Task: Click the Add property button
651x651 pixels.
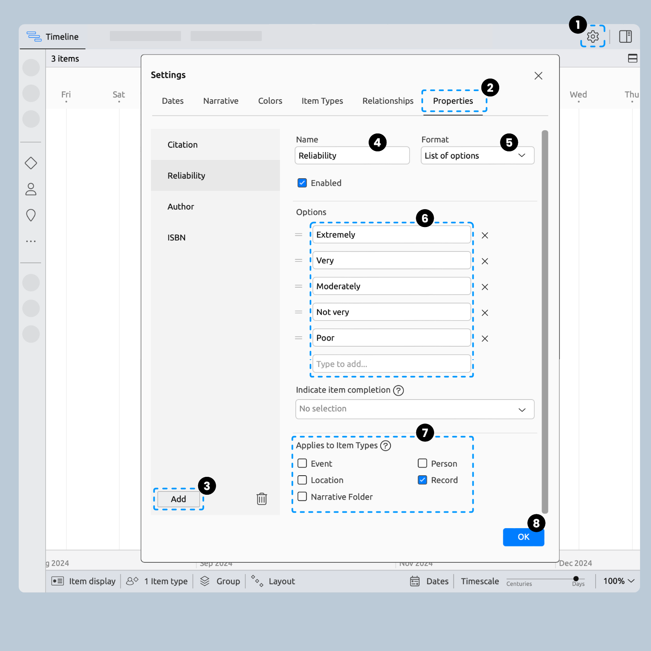Action: coord(178,499)
